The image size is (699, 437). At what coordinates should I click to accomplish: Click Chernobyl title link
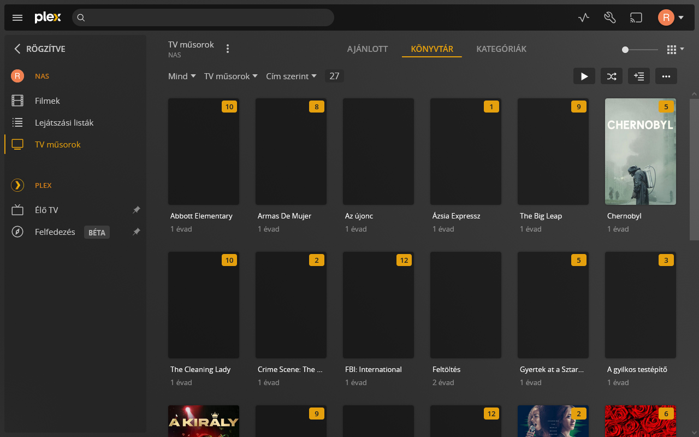[x=624, y=216]
